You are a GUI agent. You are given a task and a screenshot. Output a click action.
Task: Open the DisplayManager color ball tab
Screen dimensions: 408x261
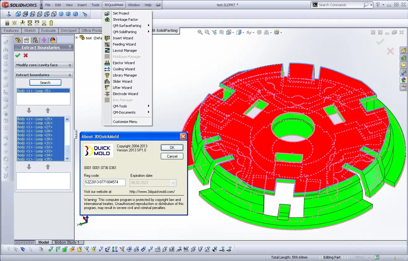pyautogui.click(x=53, y=40)
